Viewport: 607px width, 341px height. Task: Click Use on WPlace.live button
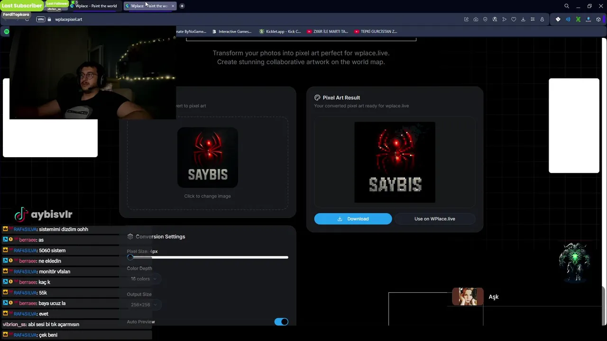coord(435,219)
